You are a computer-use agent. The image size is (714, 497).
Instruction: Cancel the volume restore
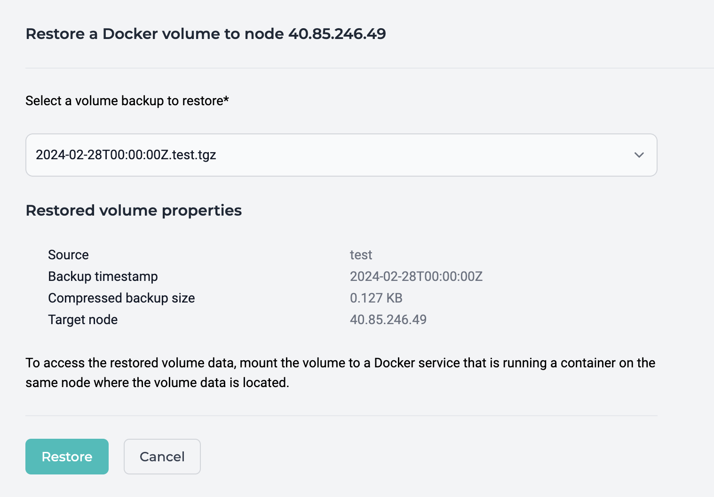pos(162,457)
